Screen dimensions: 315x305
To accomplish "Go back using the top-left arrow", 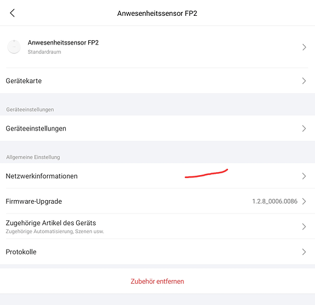I will point(12,13).
